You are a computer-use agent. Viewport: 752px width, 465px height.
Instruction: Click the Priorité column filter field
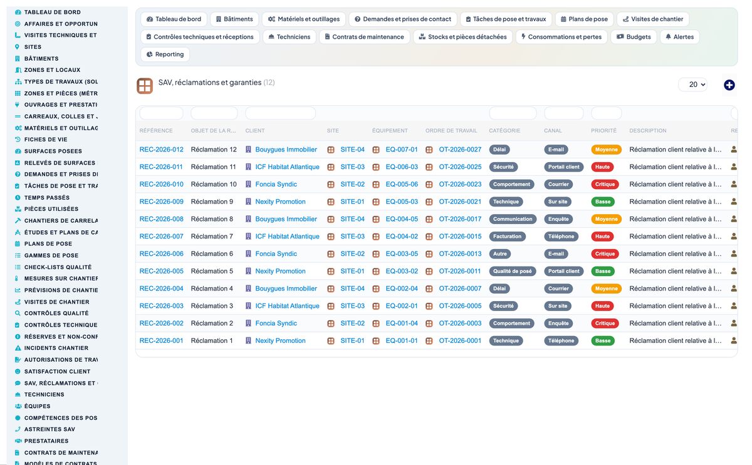(x=606, y=113)
